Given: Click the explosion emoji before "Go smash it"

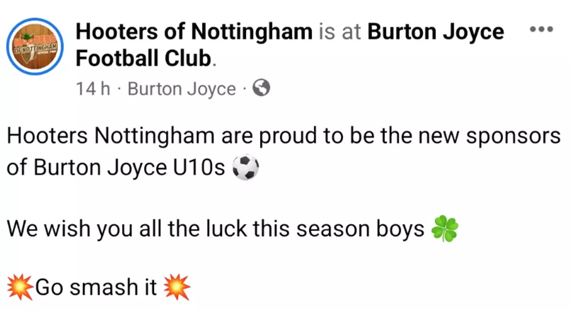Looking at the screenshot, I should [x=20, y=287].
